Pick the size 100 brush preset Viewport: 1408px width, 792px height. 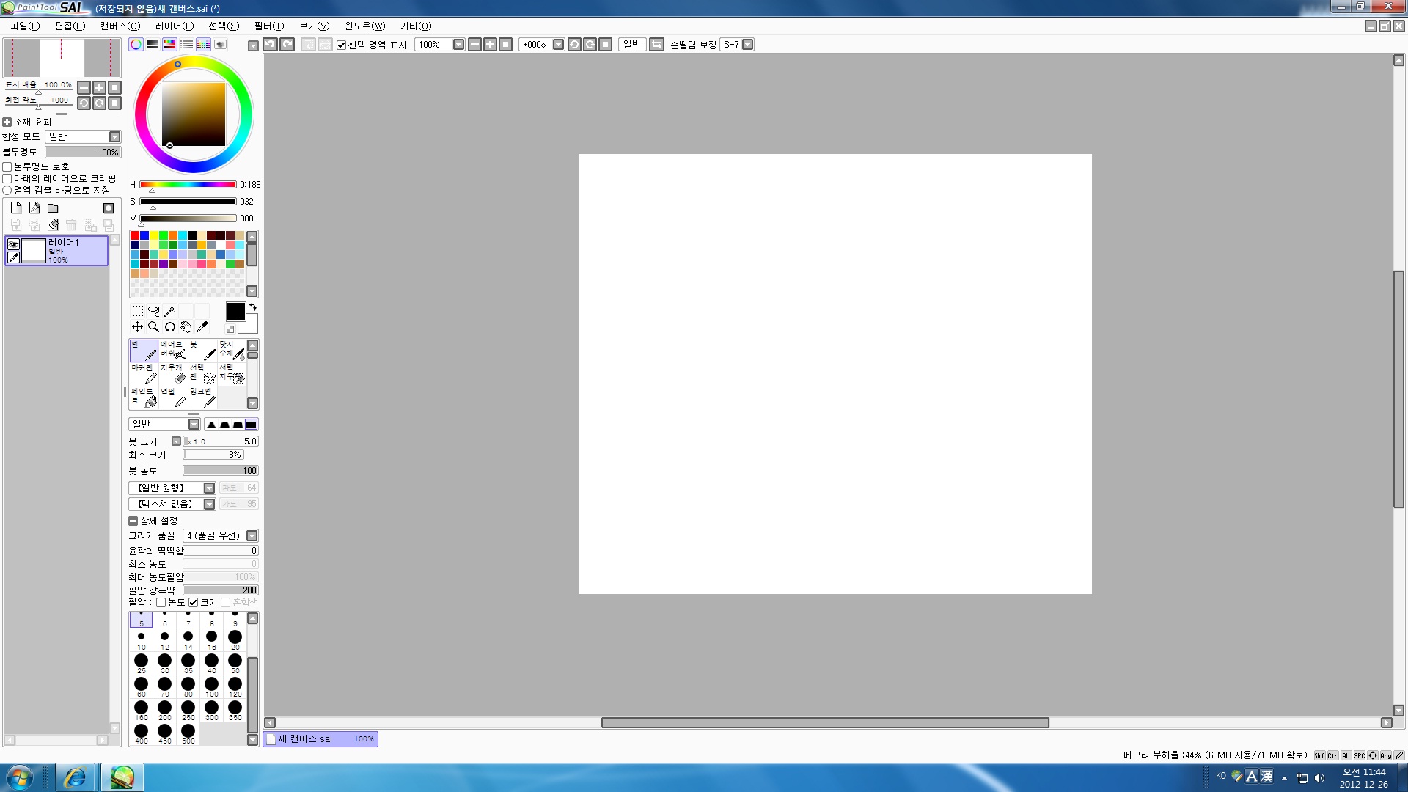click(212, 686)
